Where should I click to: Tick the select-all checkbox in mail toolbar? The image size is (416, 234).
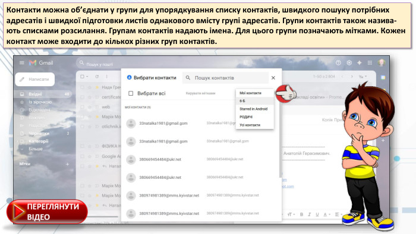(82, 77)
